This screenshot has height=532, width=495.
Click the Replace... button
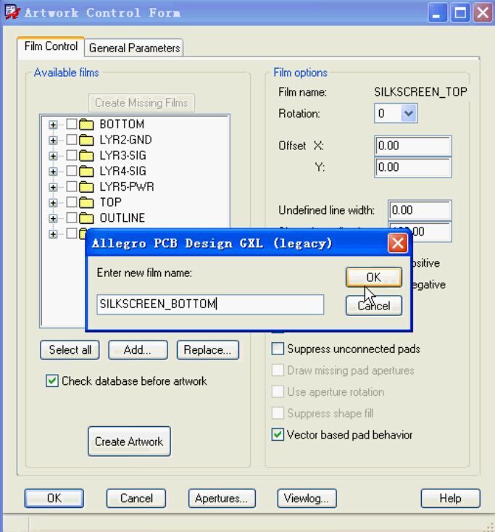click(x=207, y=350)
